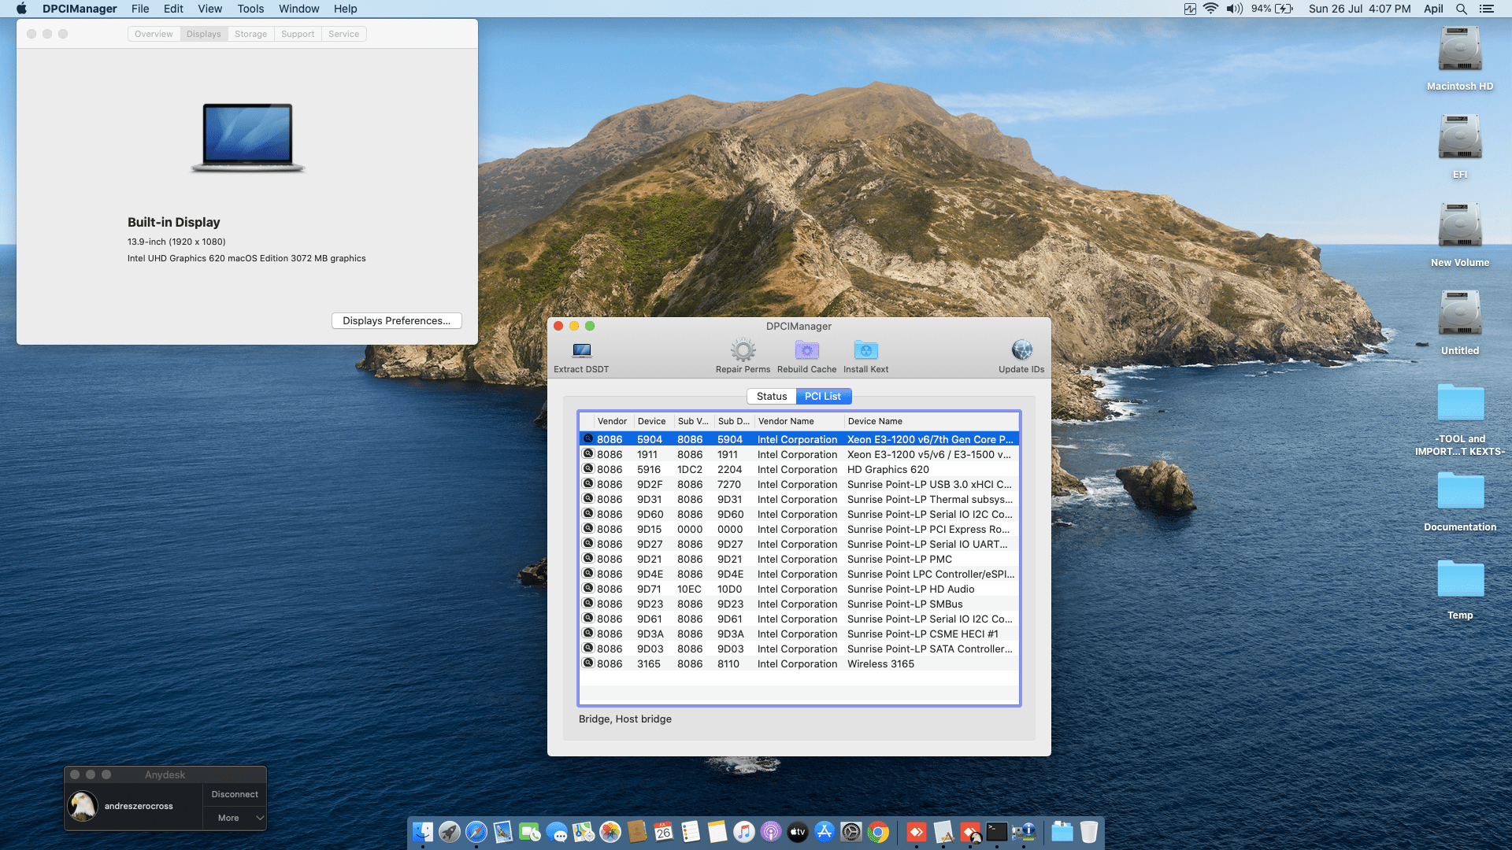This screenshot has height=850, width=1512.
Task: Switch to the Storage tab
Action: coord(250,34)
